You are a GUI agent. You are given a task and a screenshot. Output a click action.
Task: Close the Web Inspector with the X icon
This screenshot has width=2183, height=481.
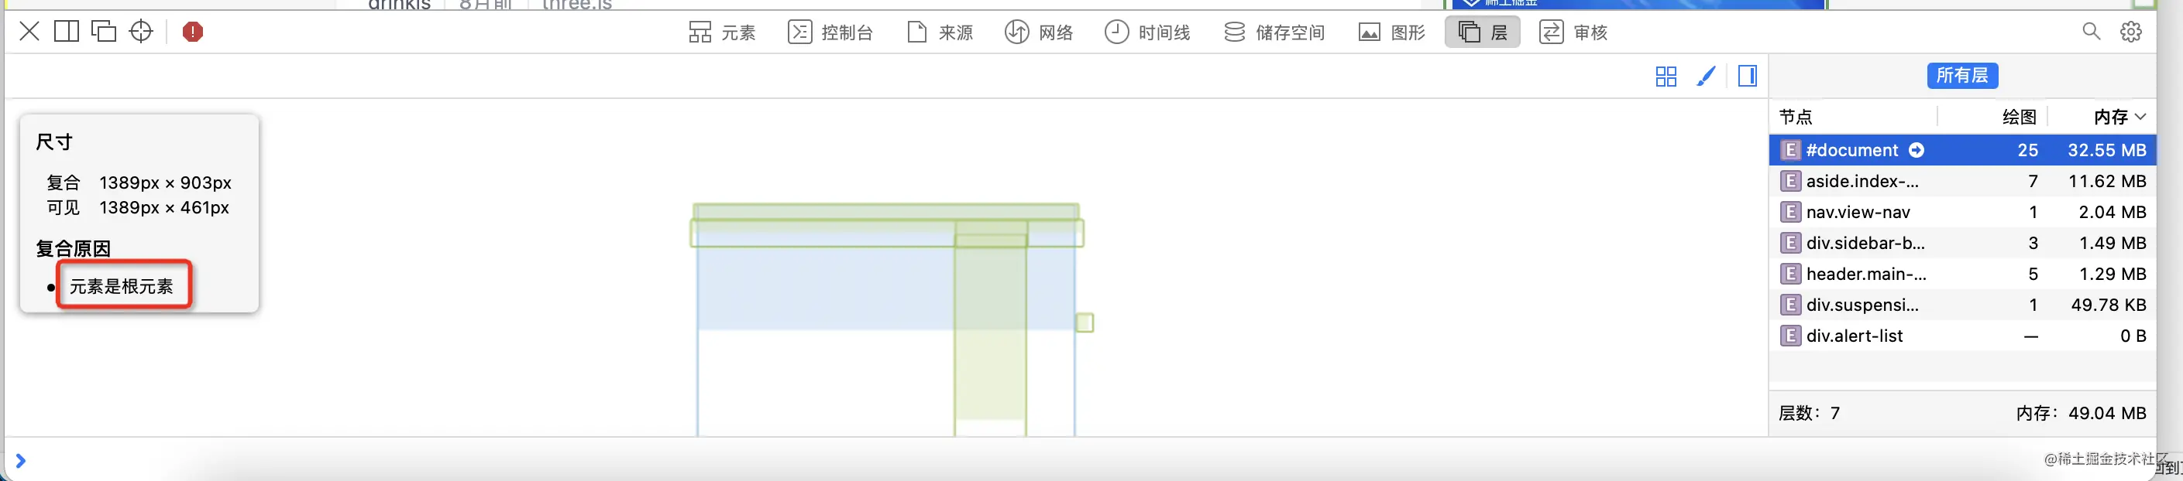[29, 32]
